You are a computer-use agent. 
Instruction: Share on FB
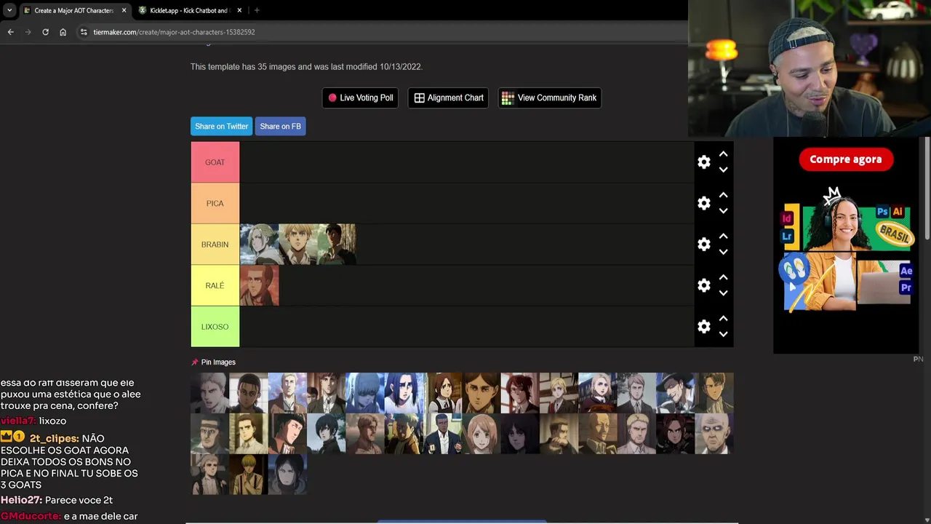(280, 126)
